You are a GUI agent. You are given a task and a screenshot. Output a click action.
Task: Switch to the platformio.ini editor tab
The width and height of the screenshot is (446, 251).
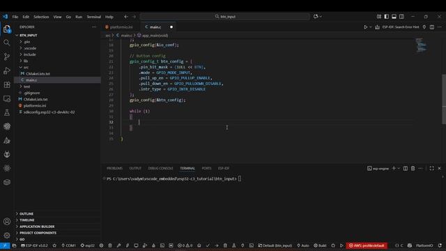(x=121, y=27)
